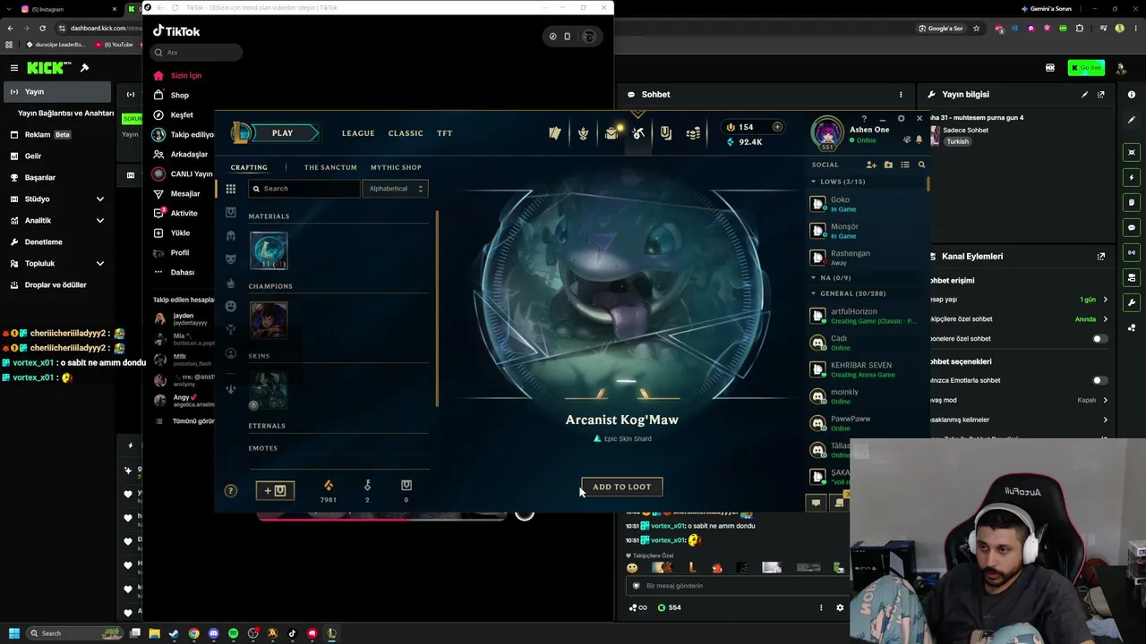The width and height of the screenshot is (1146, 644).
Task: Click Kick hamburger menu icon
Action: coord(14,68)
